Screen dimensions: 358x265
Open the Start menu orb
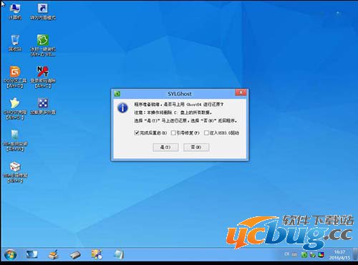pos(10,254)
